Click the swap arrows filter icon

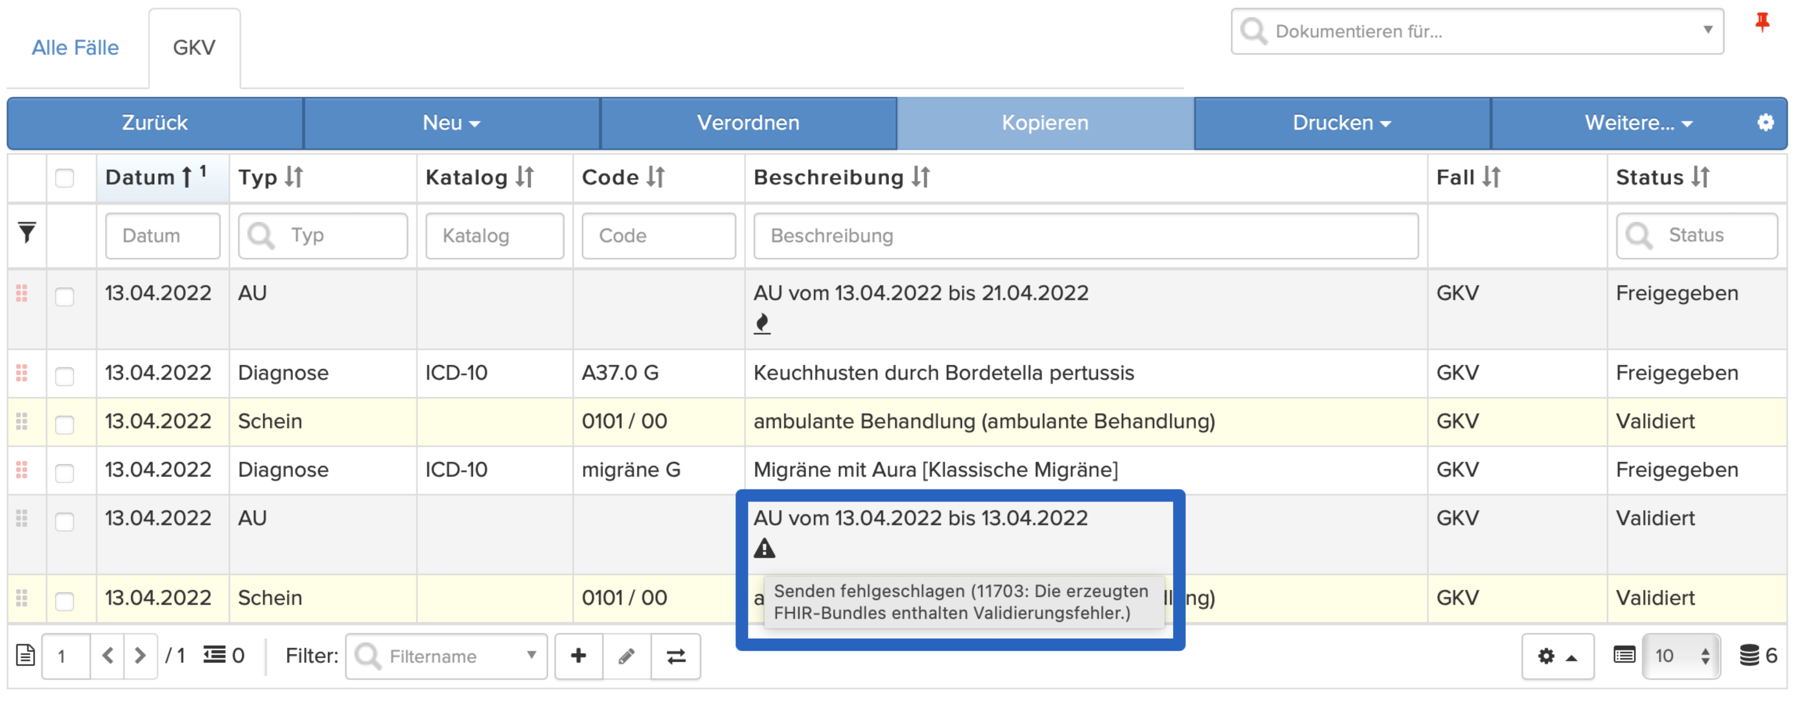pos(676,656)
